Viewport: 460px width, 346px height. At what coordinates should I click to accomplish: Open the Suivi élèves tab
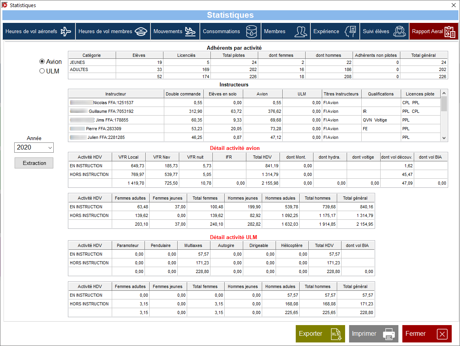coord(384,32)
